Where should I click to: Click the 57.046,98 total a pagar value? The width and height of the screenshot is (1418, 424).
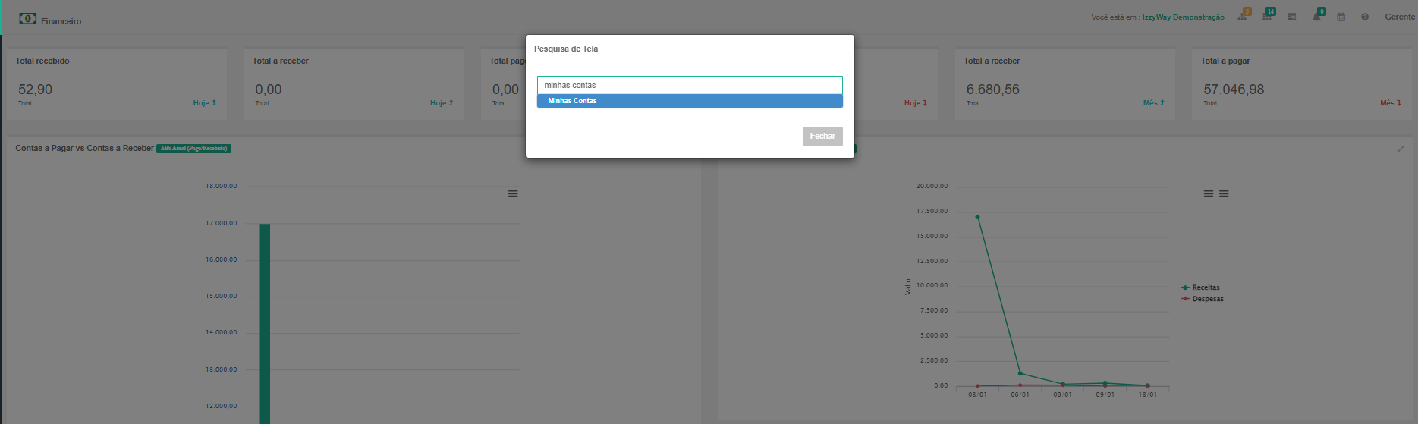coord(1234,90)
